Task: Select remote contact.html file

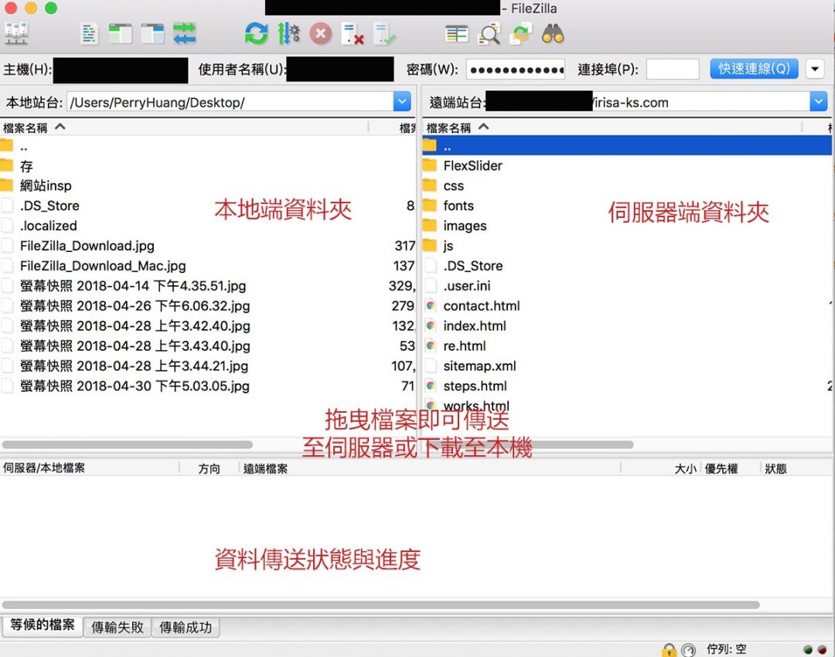Action: pyautogui.click(x=627, y=305)
